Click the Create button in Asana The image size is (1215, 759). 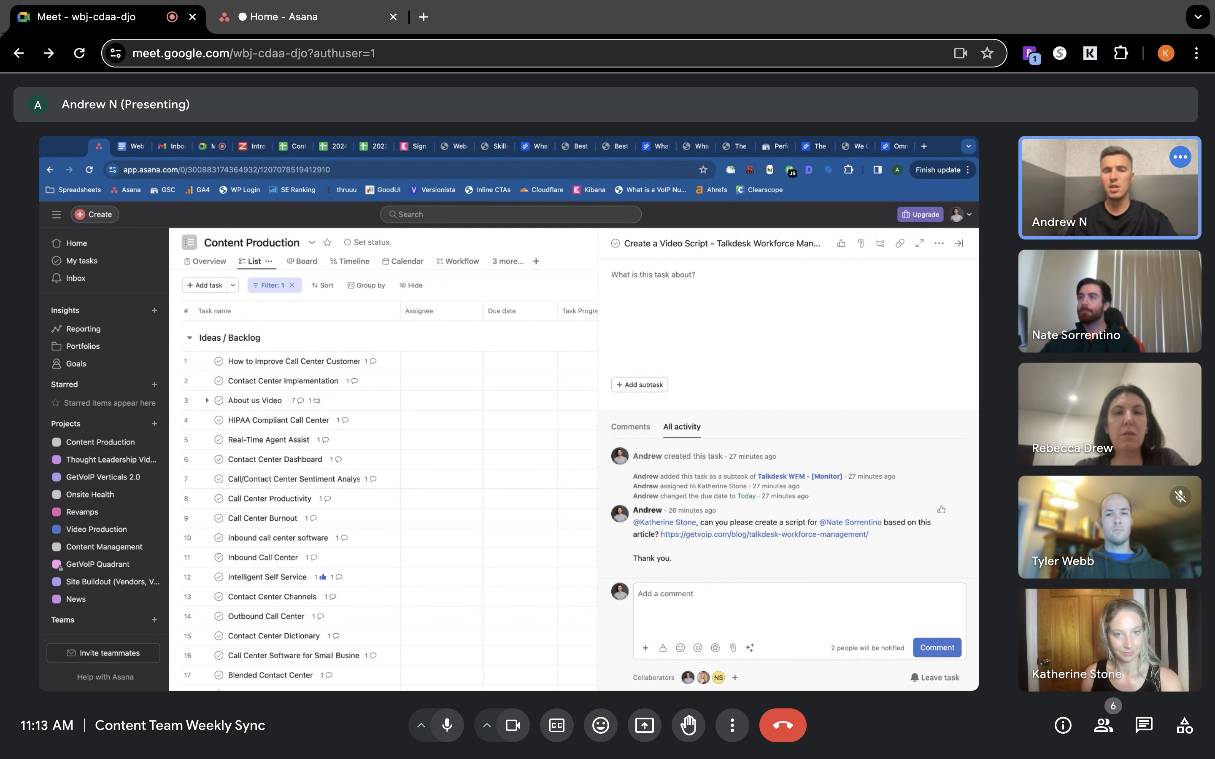pyautogui.click(x=94, y=214)
